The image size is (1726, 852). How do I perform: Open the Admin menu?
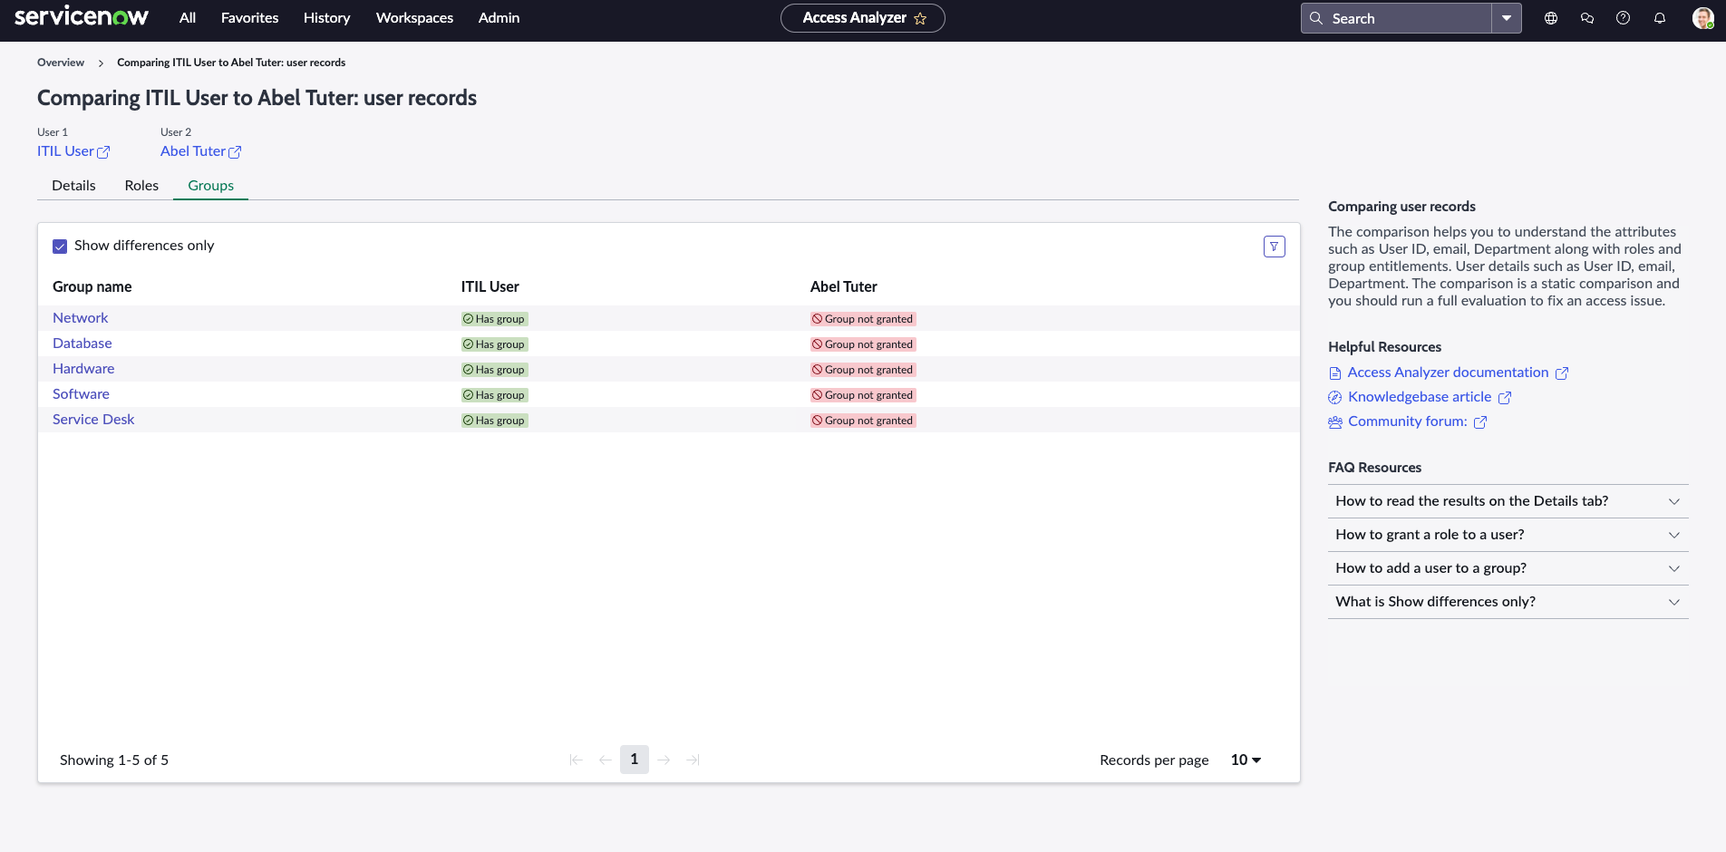[499, 18]
